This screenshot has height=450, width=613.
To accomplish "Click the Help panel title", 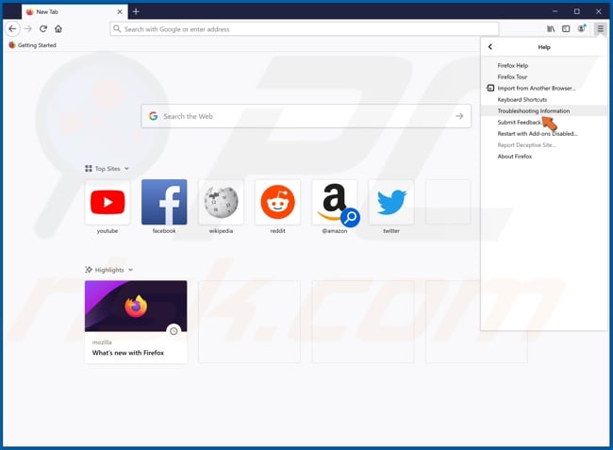I will 544,47.
